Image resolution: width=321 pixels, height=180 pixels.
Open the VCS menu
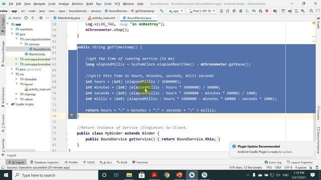click(x=117, y=3)
